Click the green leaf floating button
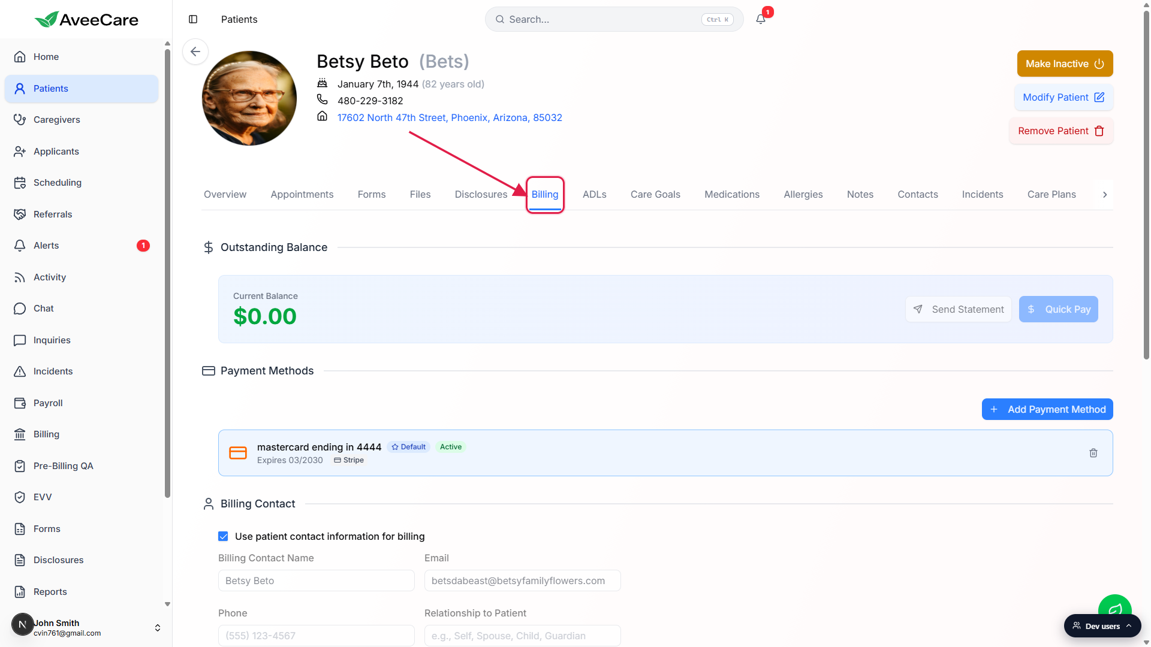 tap(1114, 606)
